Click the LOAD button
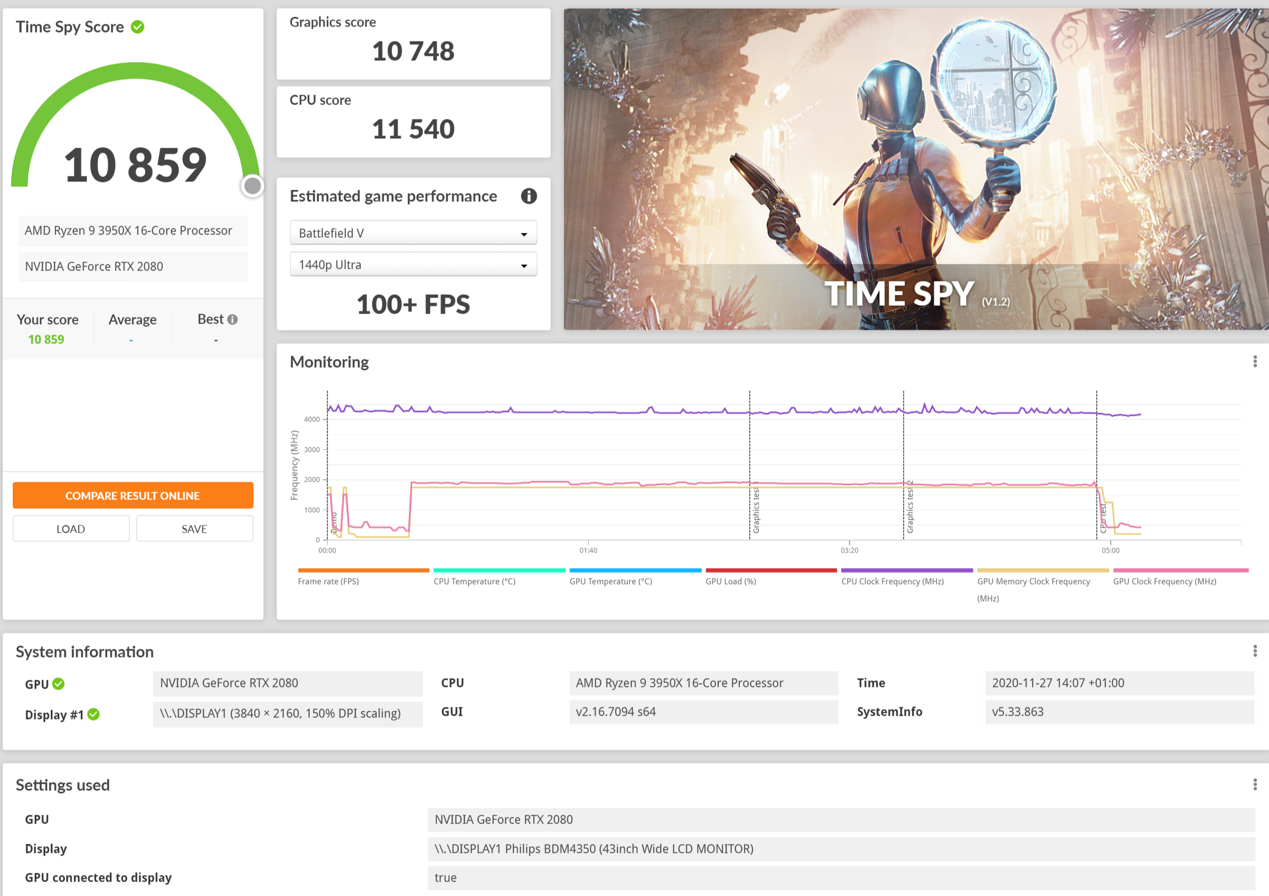The width and height of the screenshot is (1269, 896). pyautogui.click(x=71, y=529)
